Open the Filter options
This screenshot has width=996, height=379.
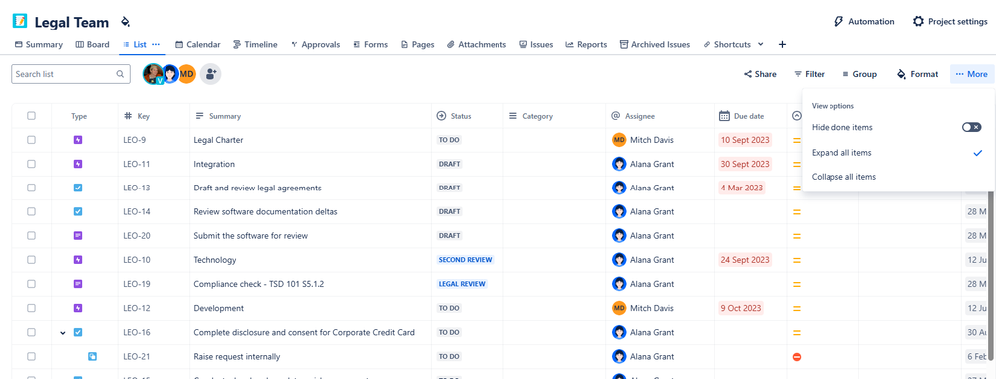(809, 74)
